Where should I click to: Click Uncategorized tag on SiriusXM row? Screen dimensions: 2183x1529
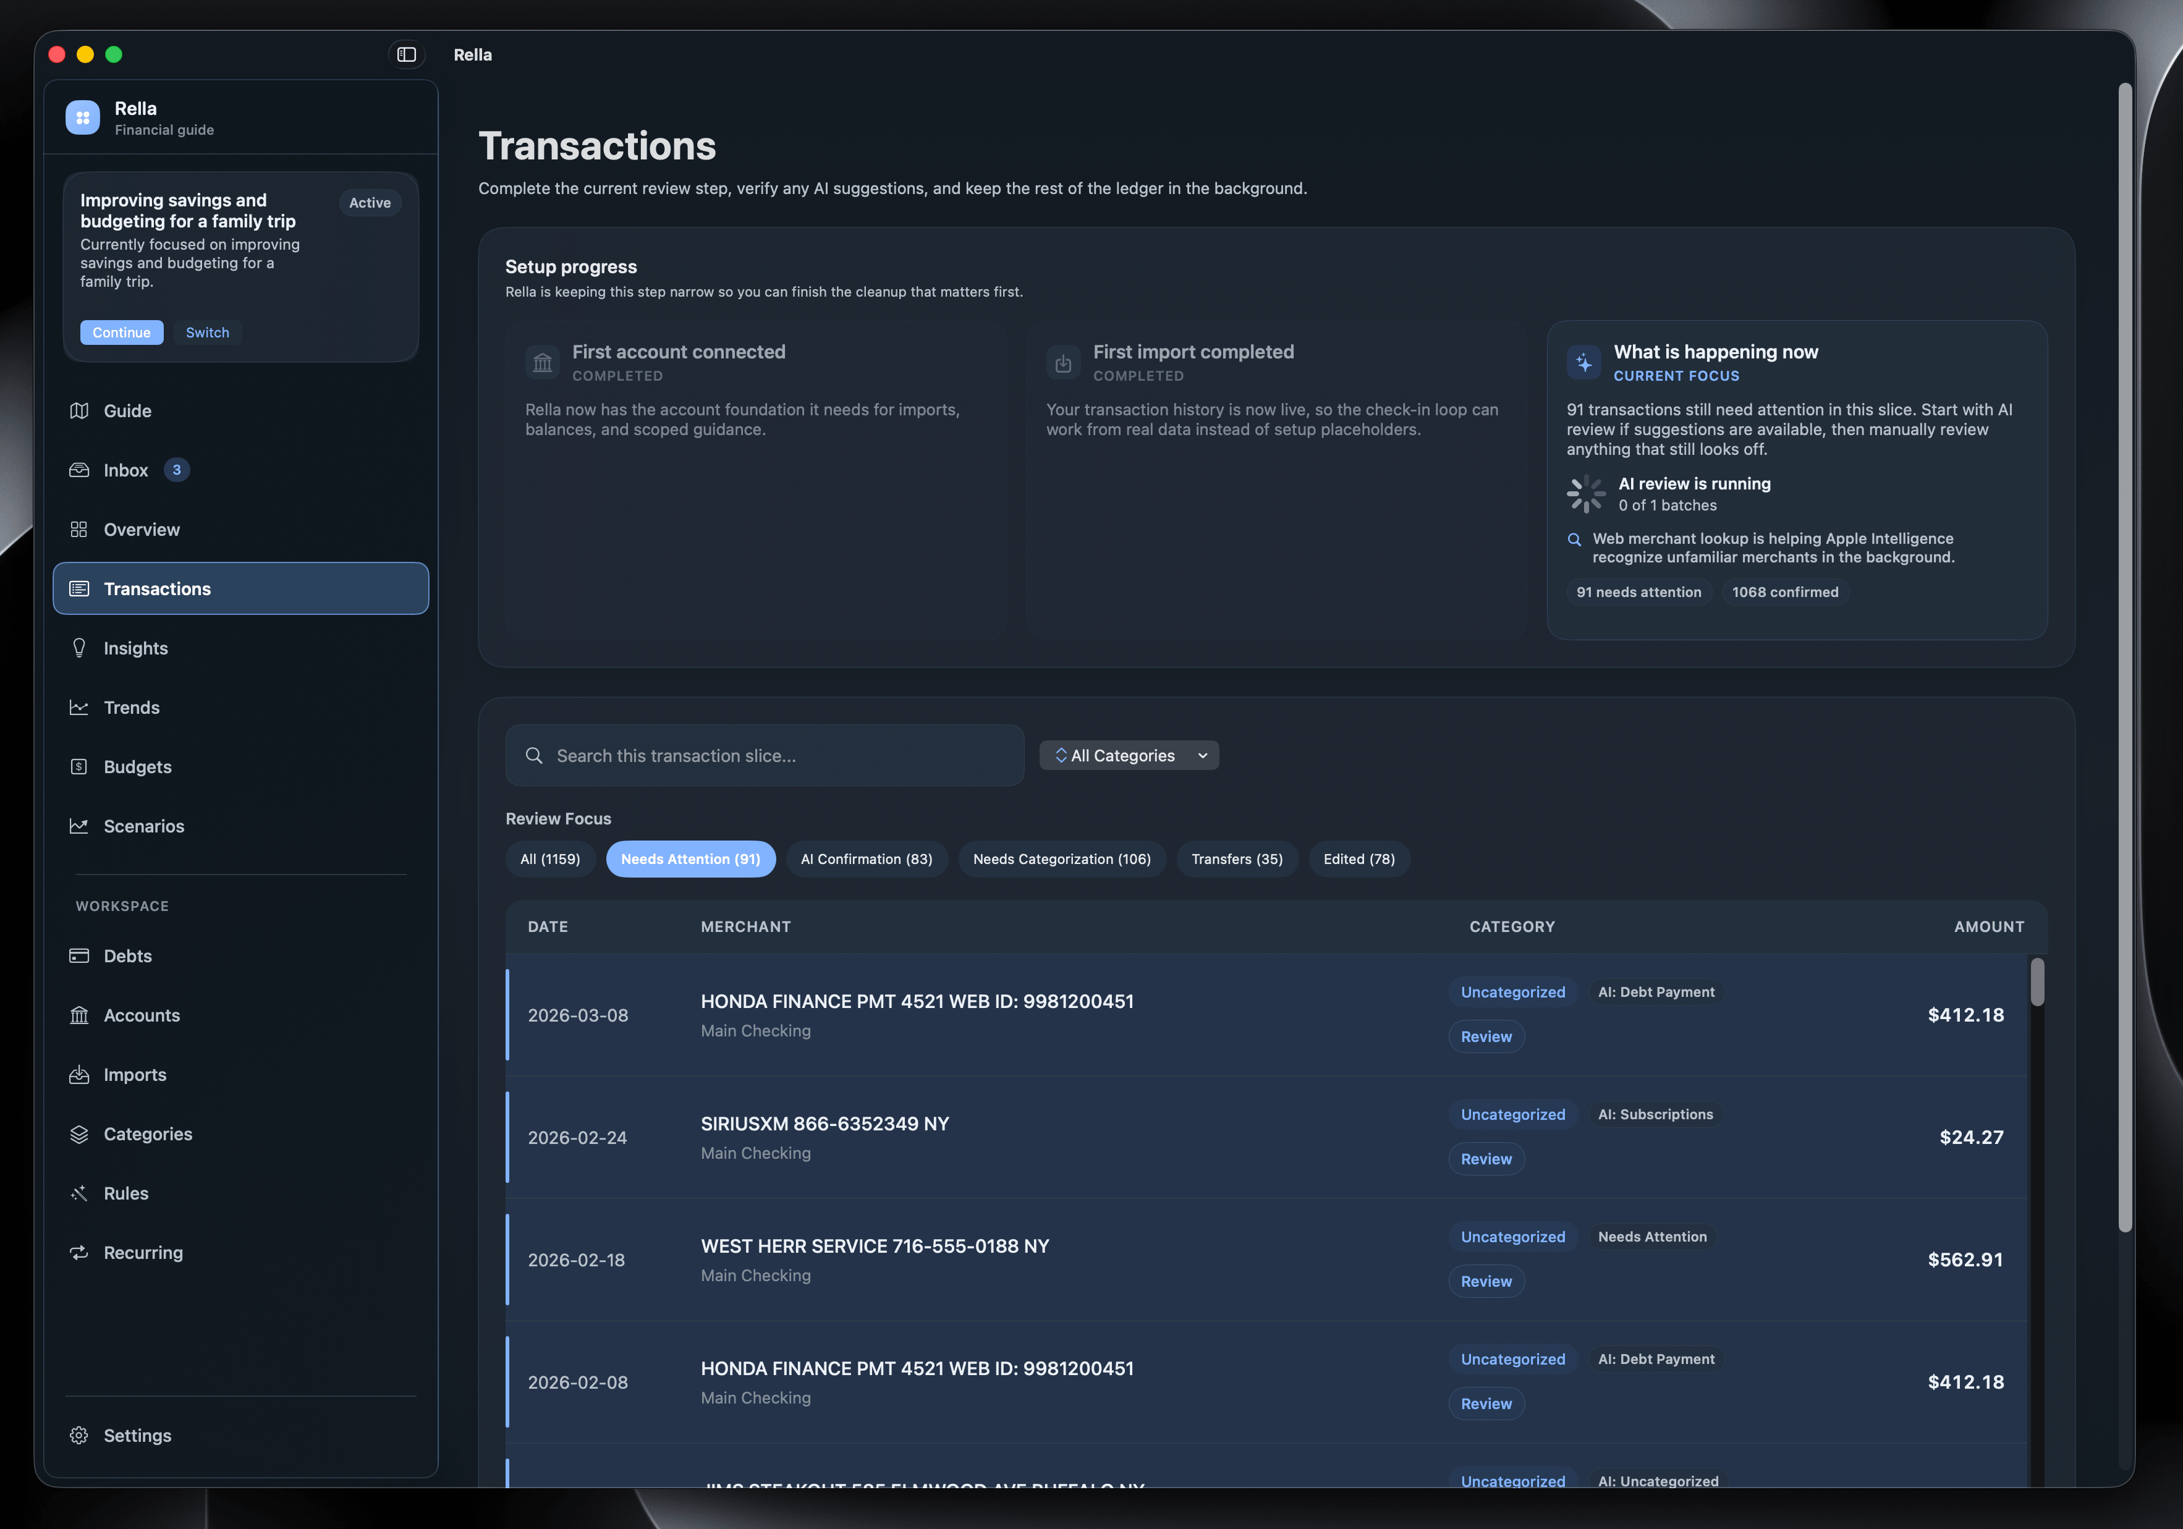[1512, 1114]
